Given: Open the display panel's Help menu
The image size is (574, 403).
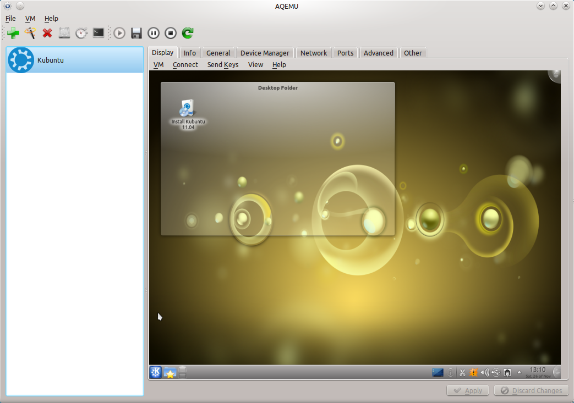Looking at the screenshot, I should [x=279, y=65].
